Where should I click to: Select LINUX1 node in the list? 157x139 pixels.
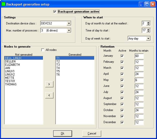(x=24, y=71)
